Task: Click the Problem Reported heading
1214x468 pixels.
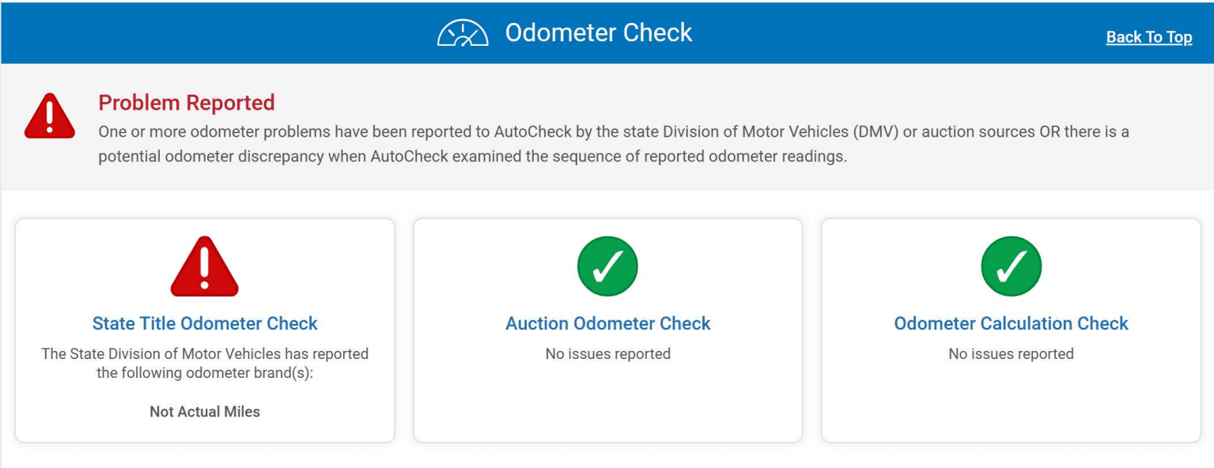Action: pos(187,103)
